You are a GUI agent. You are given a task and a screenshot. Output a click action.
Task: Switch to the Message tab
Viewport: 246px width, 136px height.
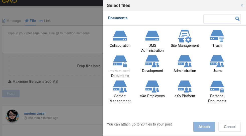pos(12,21)
